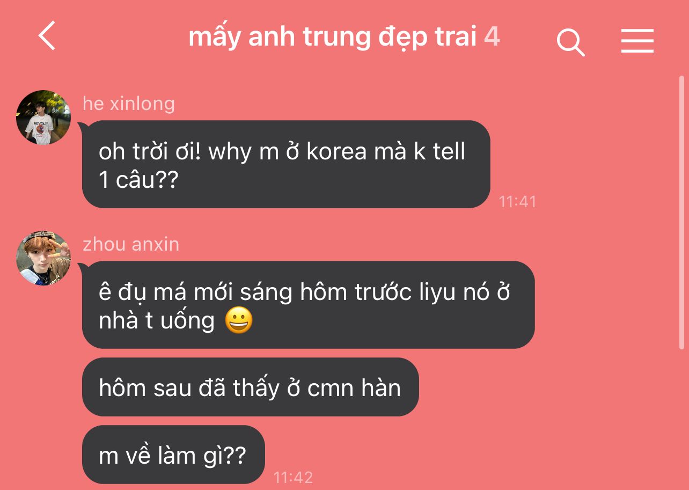Tap the 11:42 timestamp
The image size is (689, 490).
[x=293, y=477]
